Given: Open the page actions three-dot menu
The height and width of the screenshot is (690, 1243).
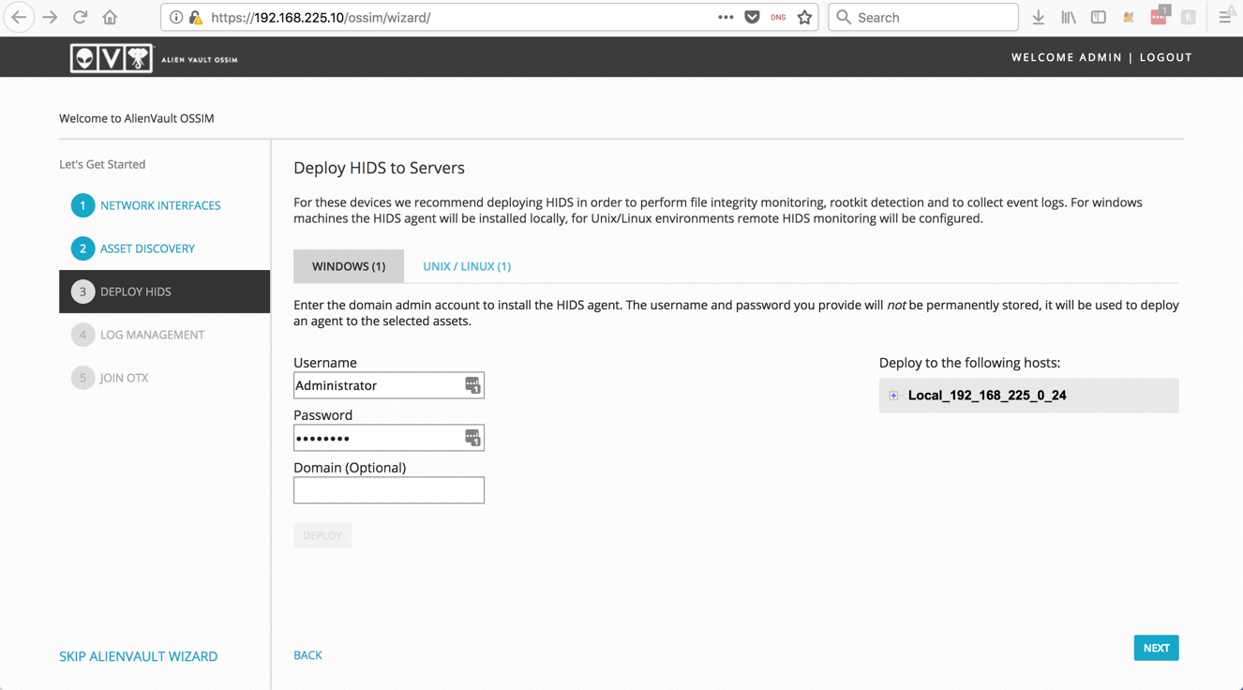Looking at the screenshot, I should coord(726,17).
